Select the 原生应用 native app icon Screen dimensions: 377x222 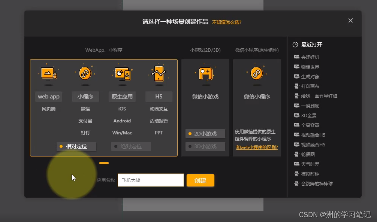(x=122, y=74)
